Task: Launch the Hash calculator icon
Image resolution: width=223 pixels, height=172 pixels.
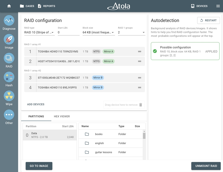Action: tap(9, 77)
